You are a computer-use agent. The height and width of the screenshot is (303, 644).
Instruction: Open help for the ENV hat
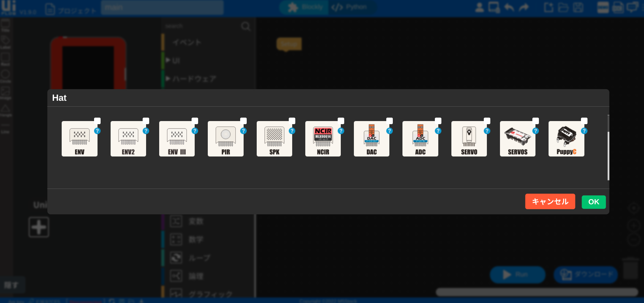pyautogui.click(x=98, y=131)
